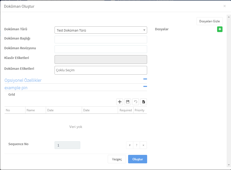231x170 pixels.
Task: Clear Sequence No with the × icon
Action: 143,145
